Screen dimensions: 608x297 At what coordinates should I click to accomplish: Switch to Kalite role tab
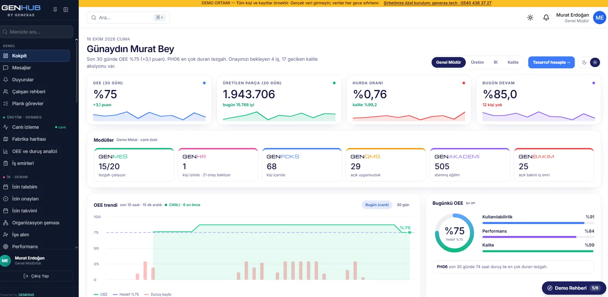coord(513,62)
